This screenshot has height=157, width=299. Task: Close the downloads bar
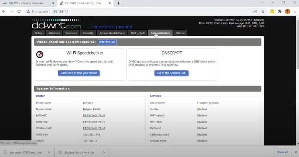coord(296,152)
